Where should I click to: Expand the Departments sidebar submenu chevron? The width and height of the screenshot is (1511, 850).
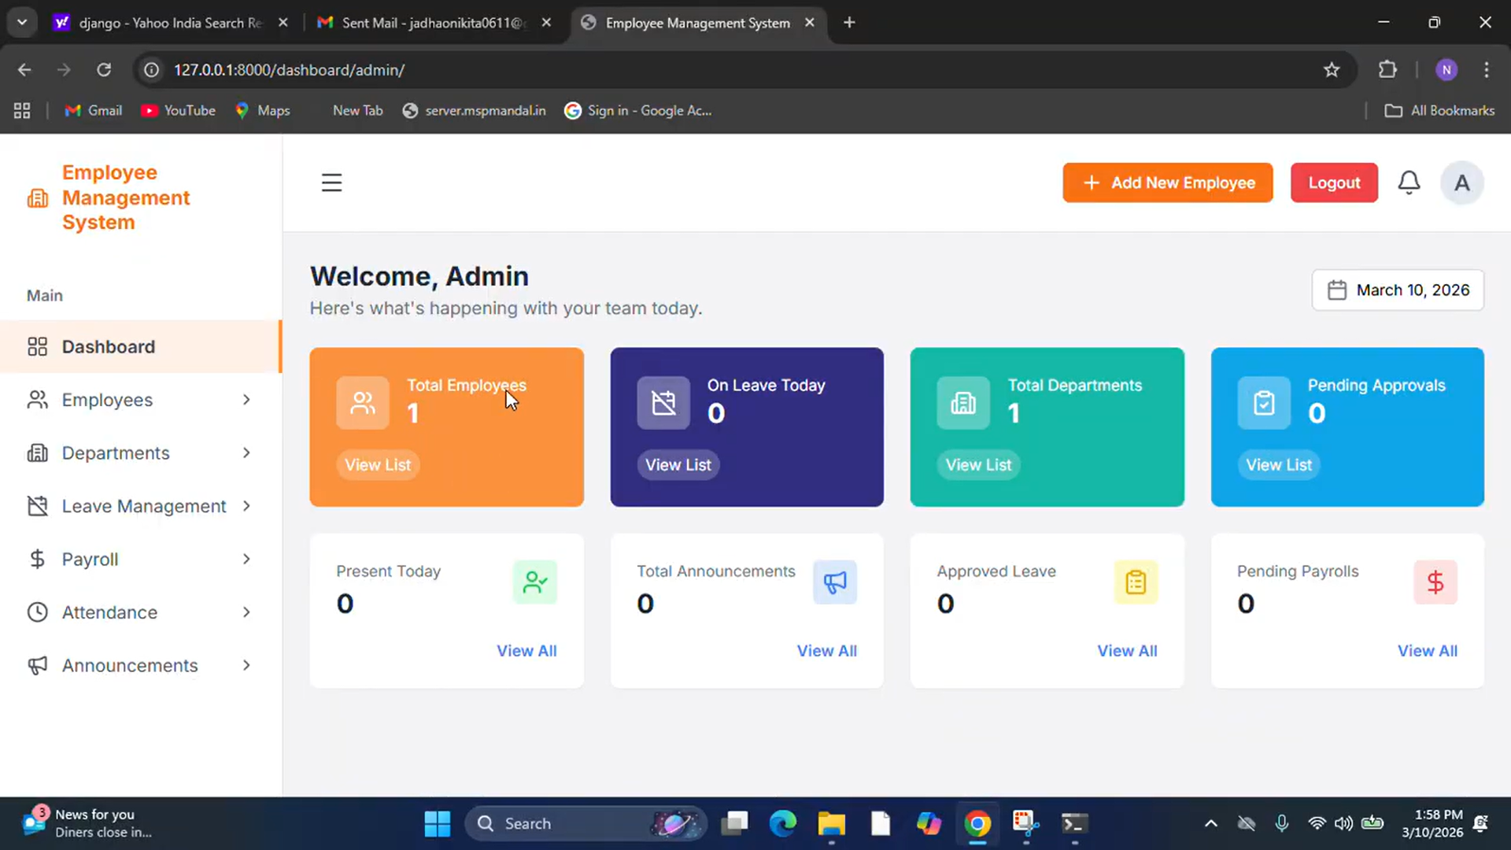[x=246, y=453]
